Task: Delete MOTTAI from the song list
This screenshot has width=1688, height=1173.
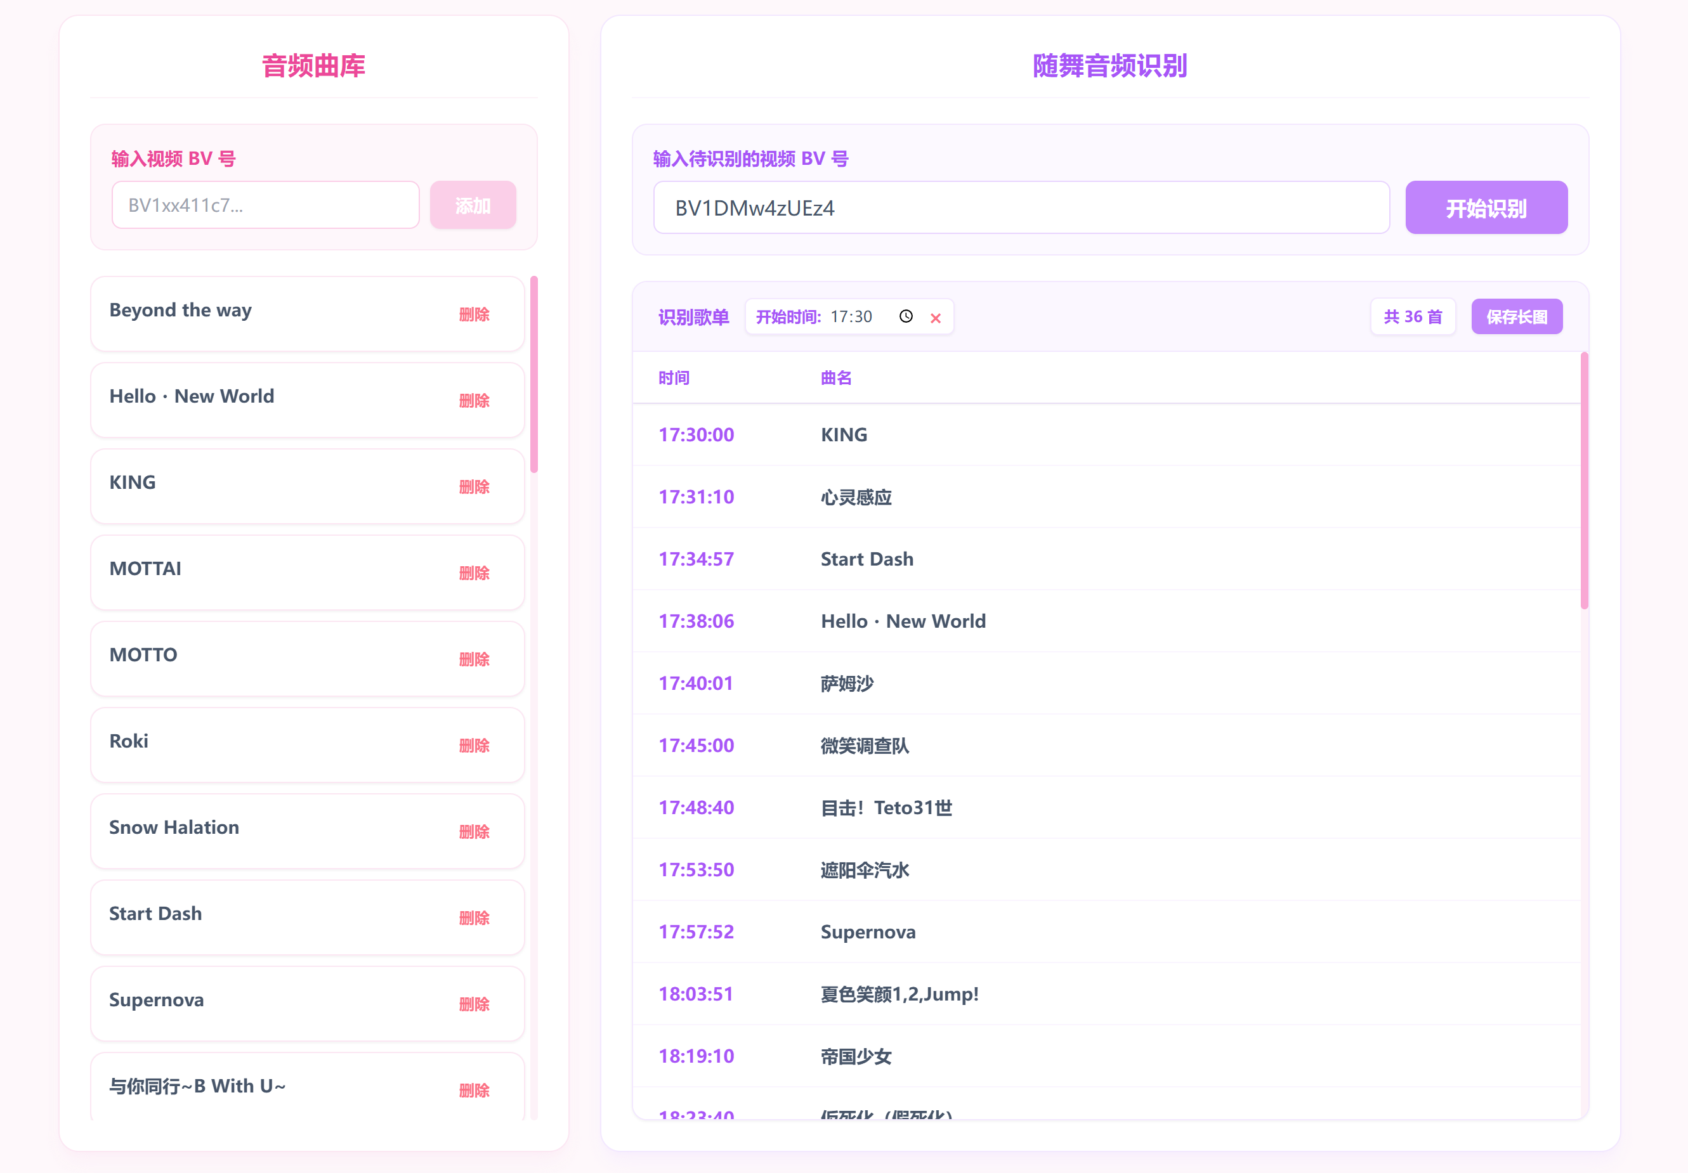Action: pos(473,573)
